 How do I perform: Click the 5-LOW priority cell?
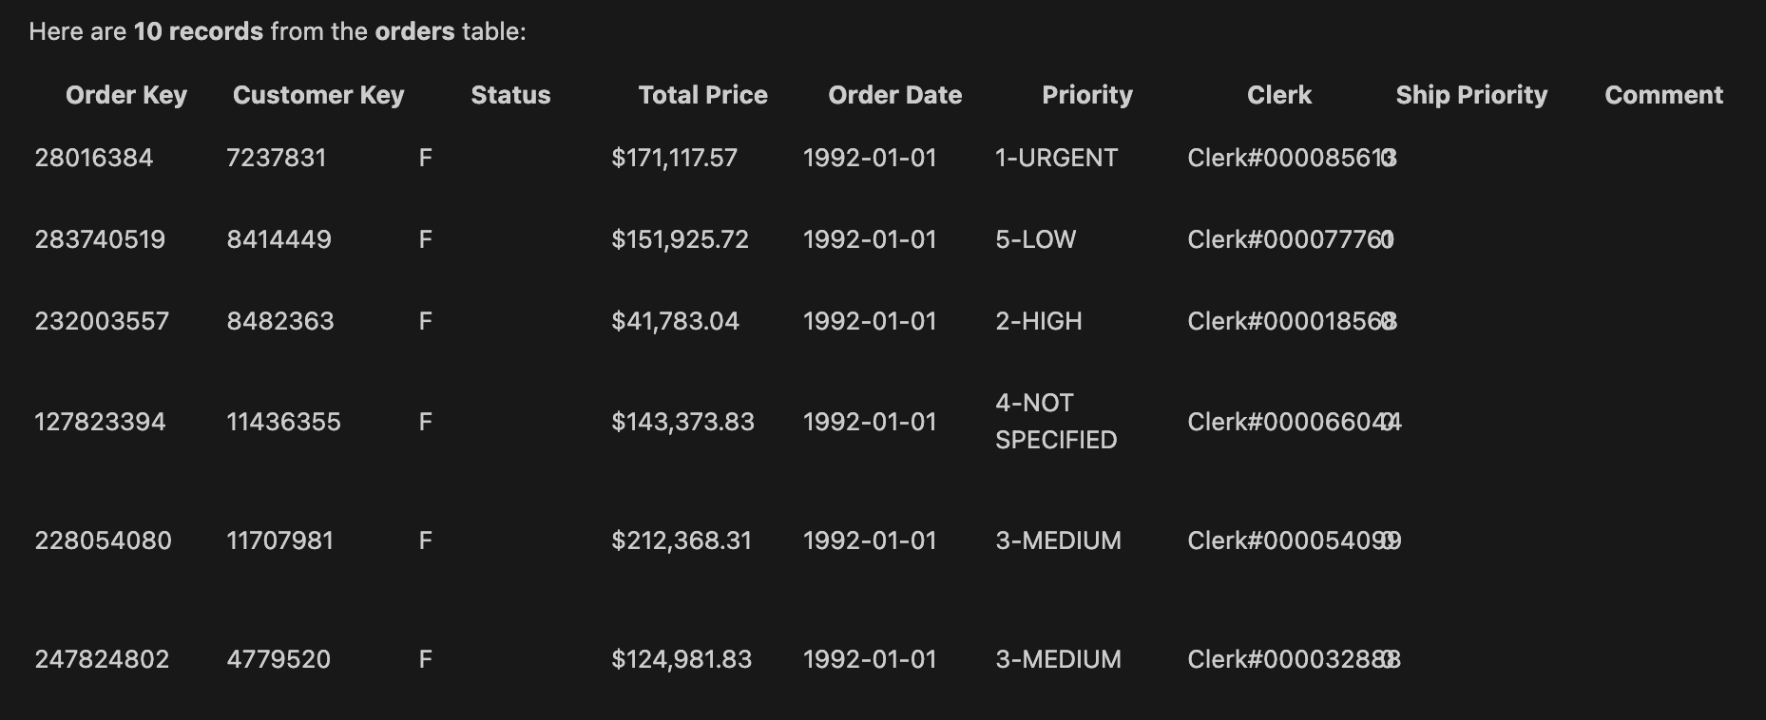(1035, 239)
